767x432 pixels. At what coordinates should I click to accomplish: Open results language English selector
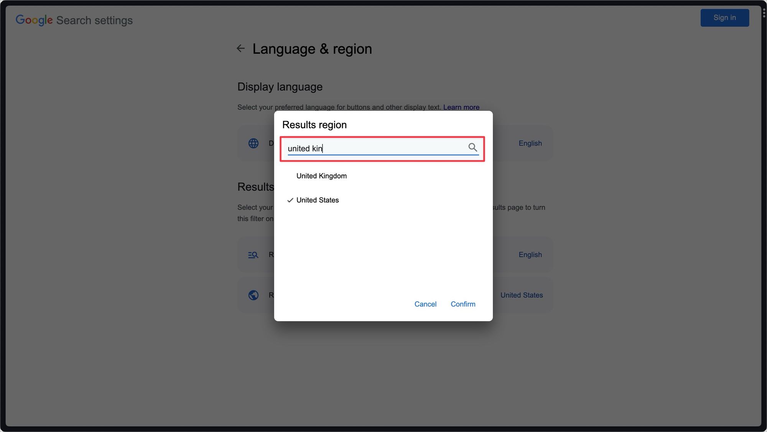coord(530,255)
